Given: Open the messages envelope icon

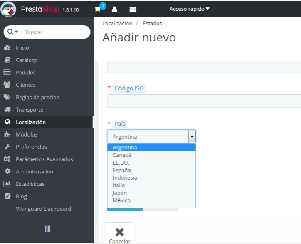Looking at the screenshot, I should coord(133,9).
